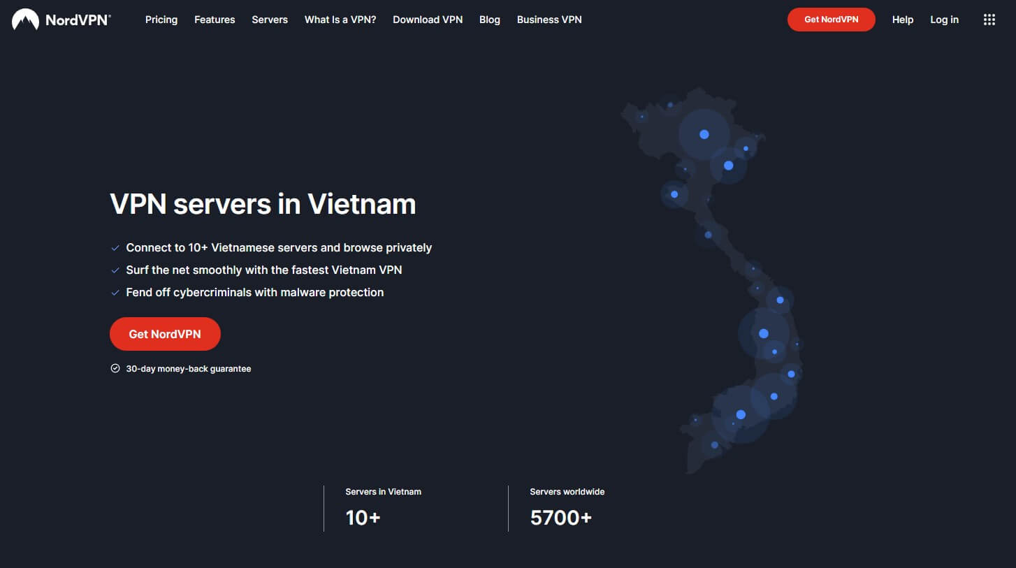Click the header Get NordVPN button
1016x568 pixels.
[832, 20]
